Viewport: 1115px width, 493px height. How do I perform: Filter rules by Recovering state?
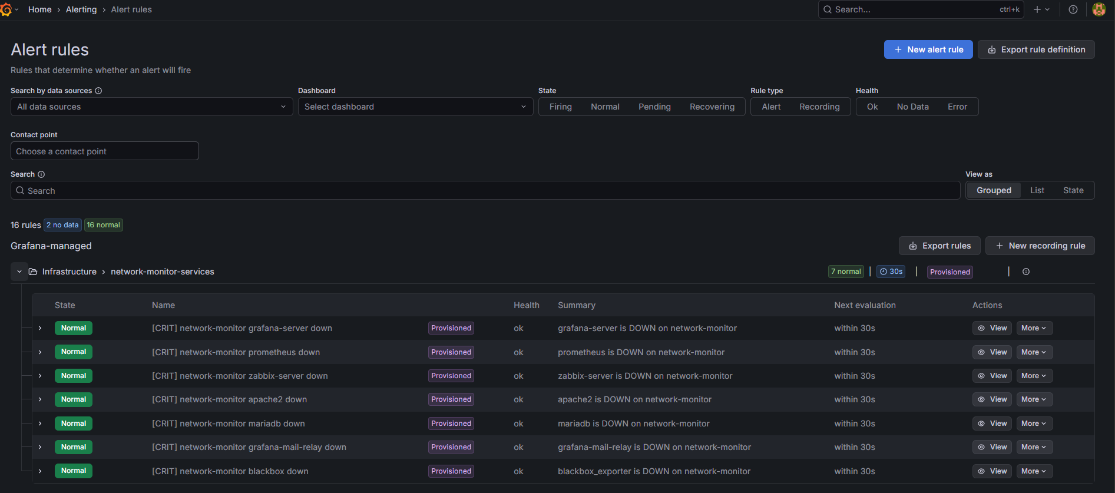pyautogui.click(x=712, y=107)
